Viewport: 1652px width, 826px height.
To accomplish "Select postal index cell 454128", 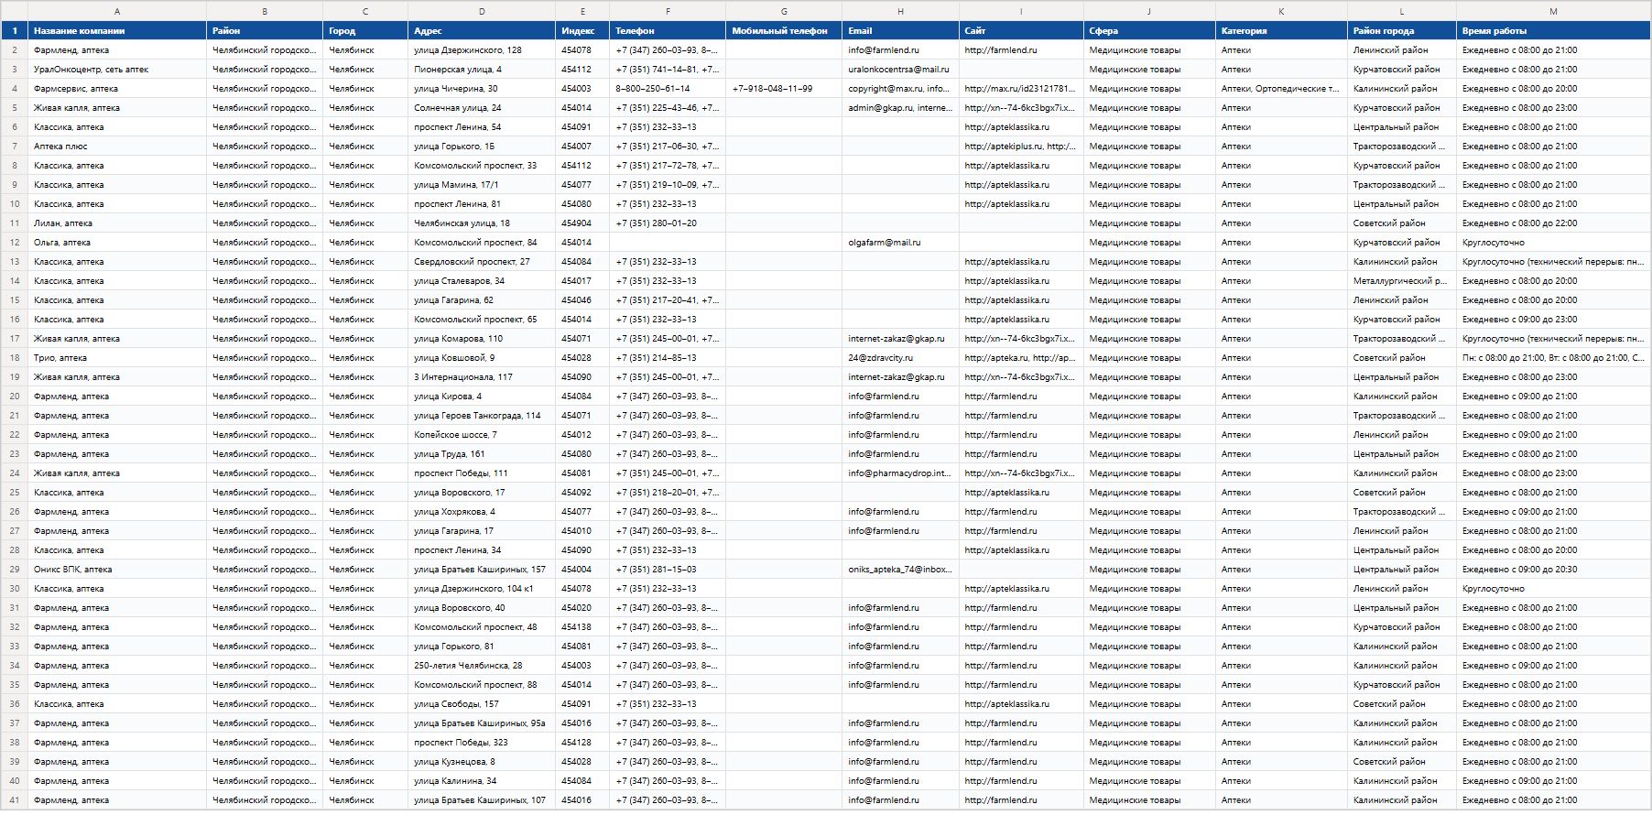I will pos(582,743).
